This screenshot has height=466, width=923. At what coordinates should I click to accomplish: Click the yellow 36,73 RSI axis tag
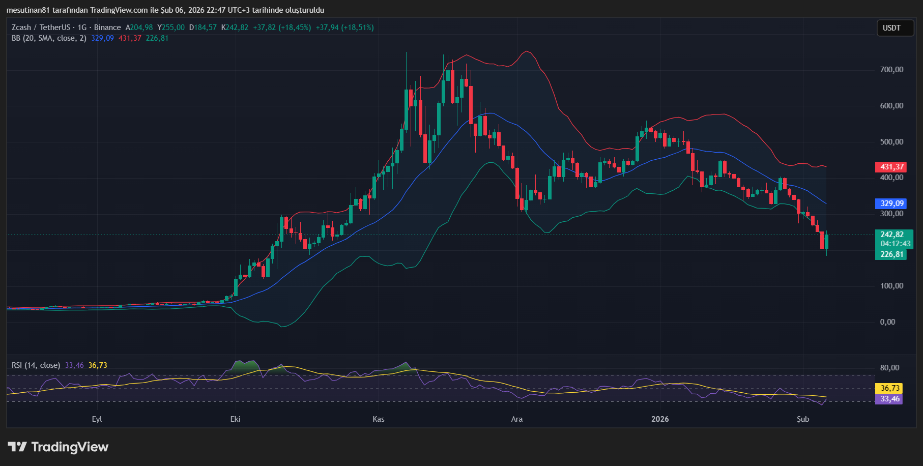pyautogui.click(x=889, y=388)
